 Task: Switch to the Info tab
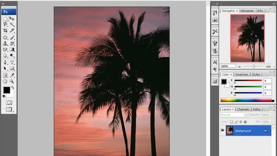(260, 10)
